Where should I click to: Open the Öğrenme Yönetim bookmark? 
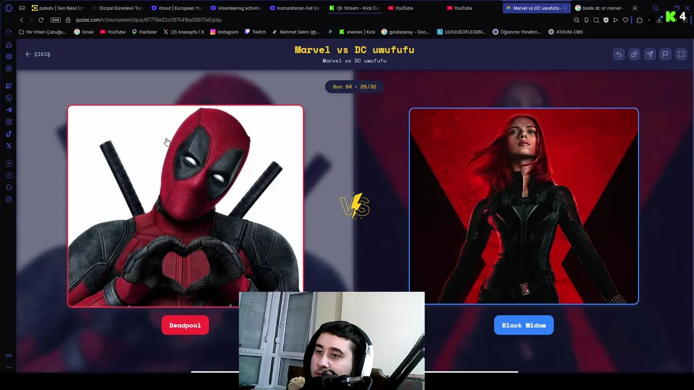(517, 32)
